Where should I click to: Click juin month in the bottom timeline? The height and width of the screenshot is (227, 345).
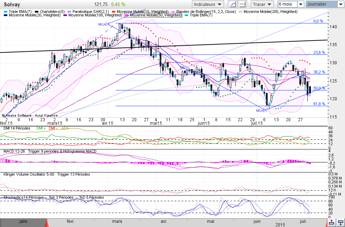[257, 221]
